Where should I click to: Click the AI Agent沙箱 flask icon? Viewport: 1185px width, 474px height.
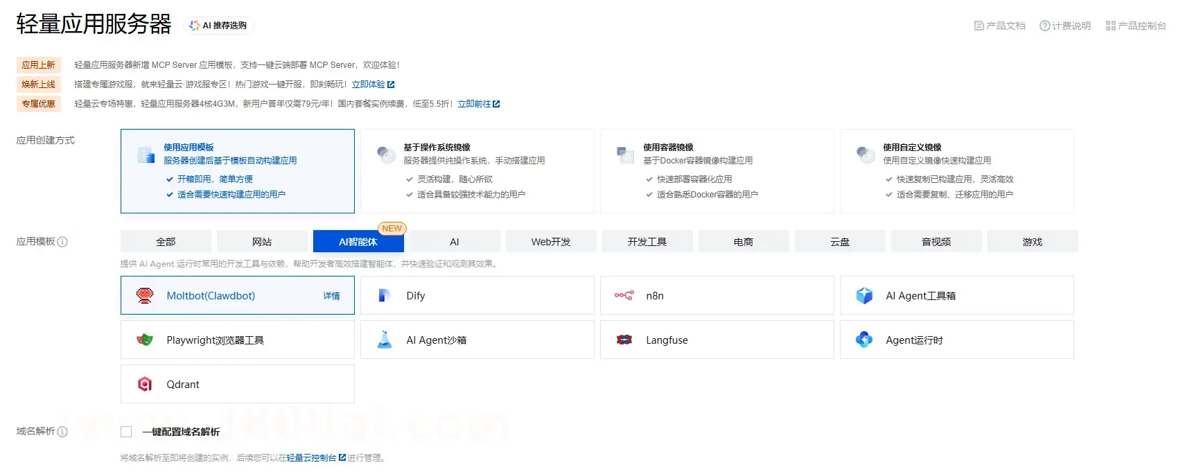tap(384, 340)
